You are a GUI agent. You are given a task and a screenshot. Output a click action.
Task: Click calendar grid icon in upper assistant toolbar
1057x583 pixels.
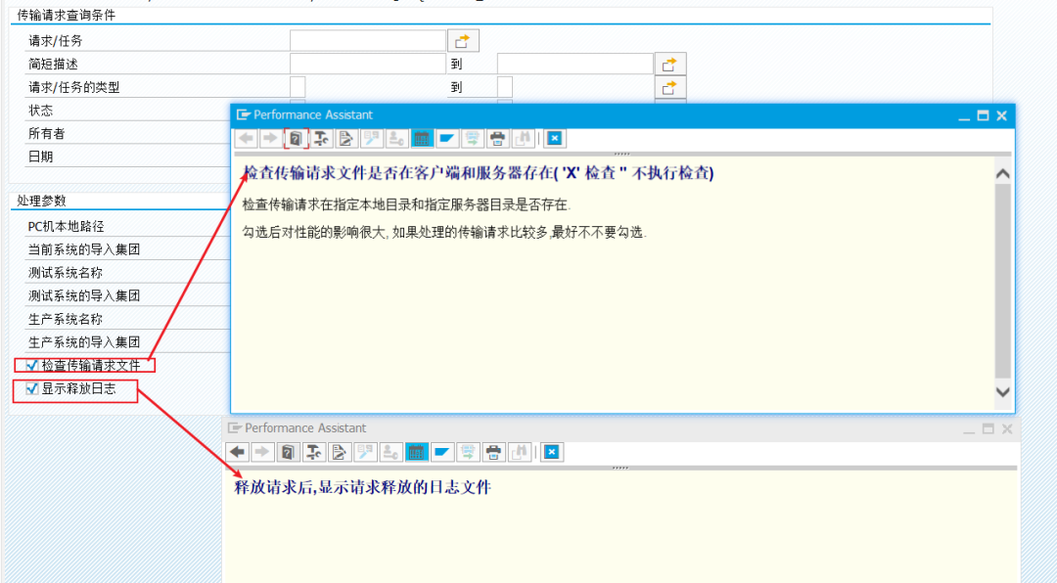pyautogui.click(x=421, y=138)
